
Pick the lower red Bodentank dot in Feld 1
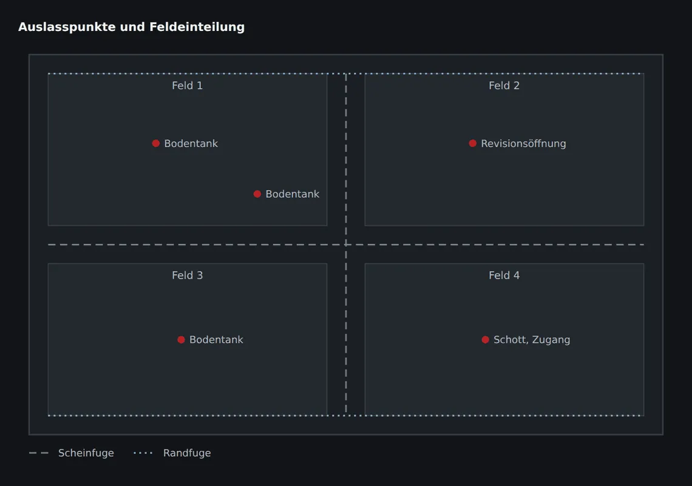click(x=257, y=194)
